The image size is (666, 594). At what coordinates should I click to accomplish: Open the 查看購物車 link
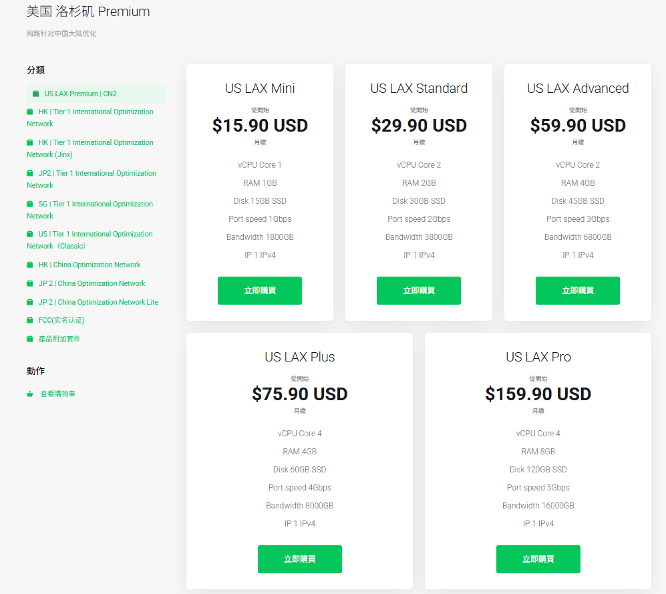(57, 394)
